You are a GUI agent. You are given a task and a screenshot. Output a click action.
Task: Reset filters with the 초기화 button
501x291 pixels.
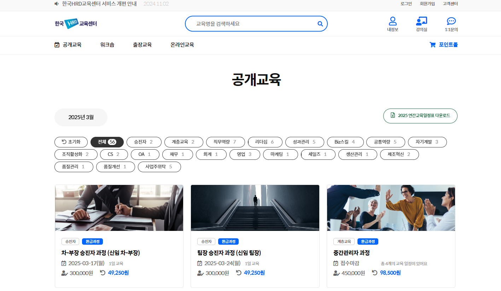click(71, 142)
